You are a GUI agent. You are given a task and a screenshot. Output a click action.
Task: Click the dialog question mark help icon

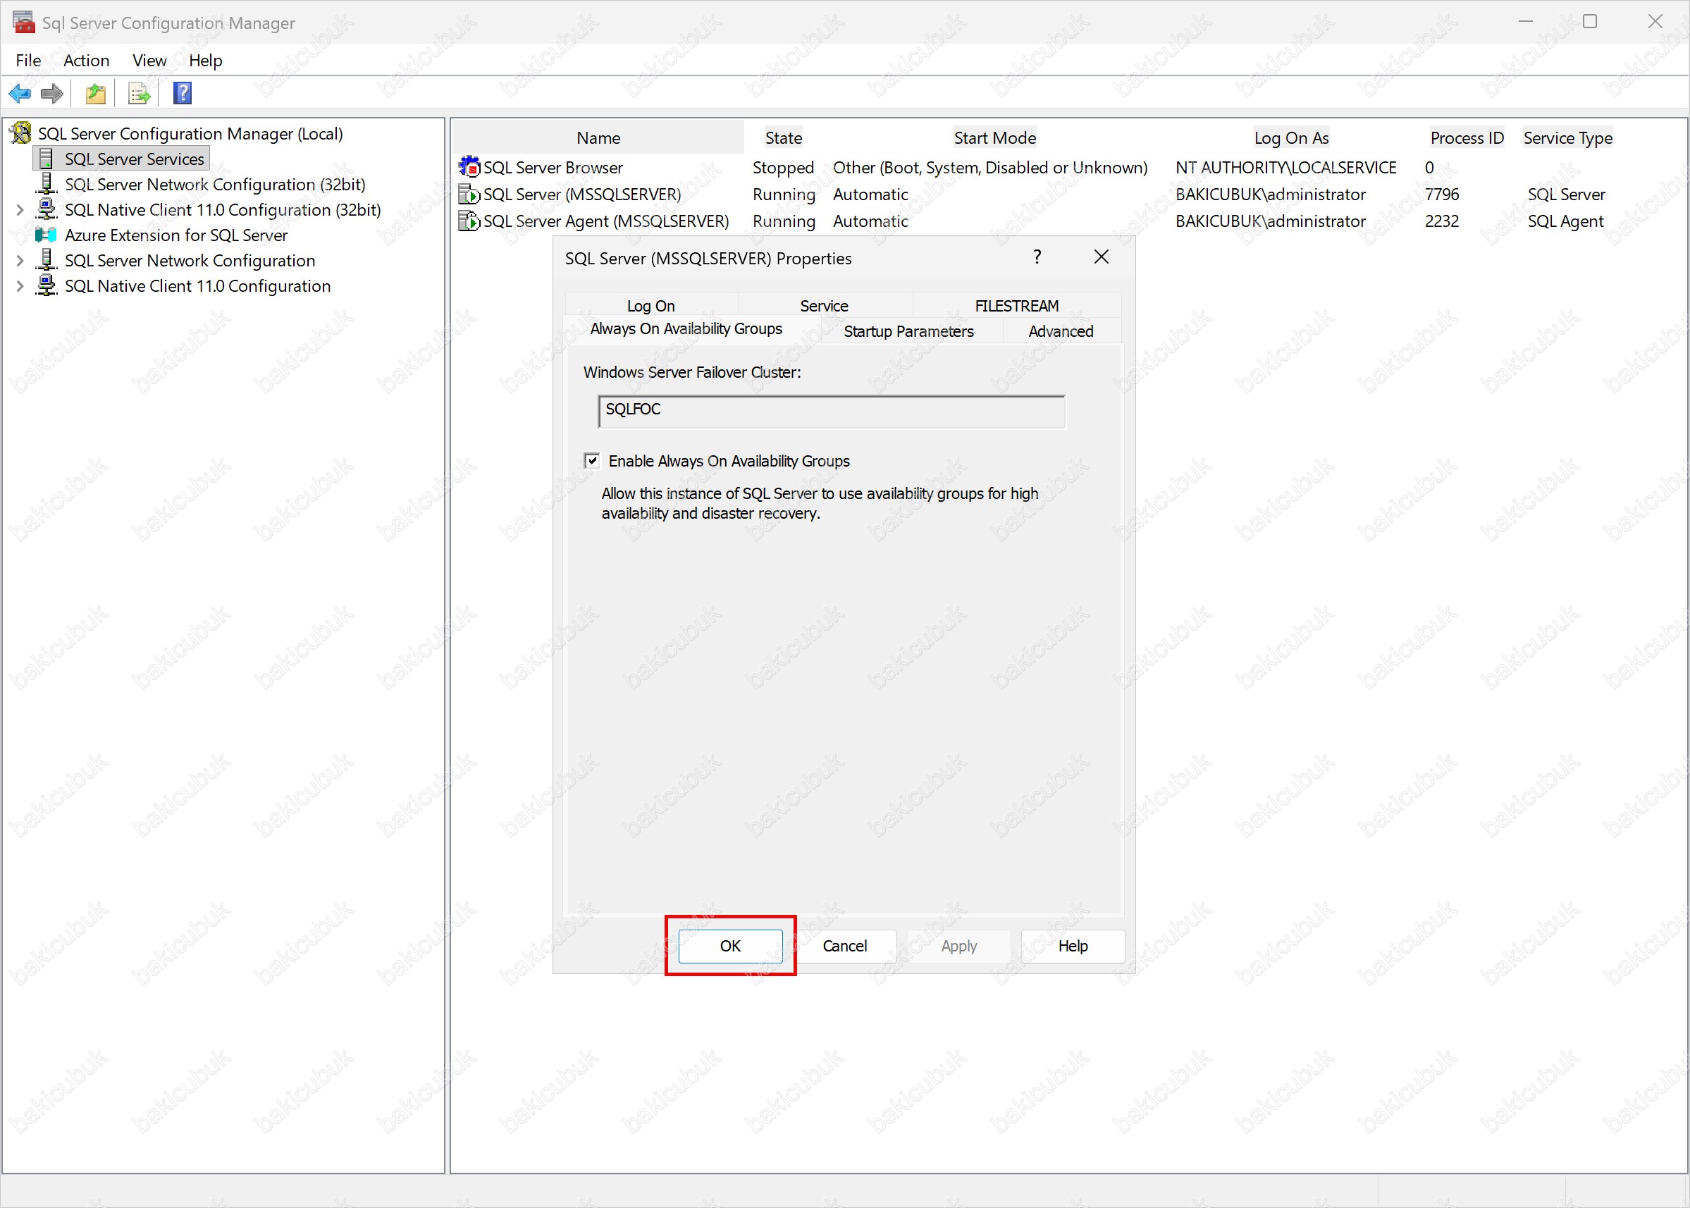point(1037,257)
